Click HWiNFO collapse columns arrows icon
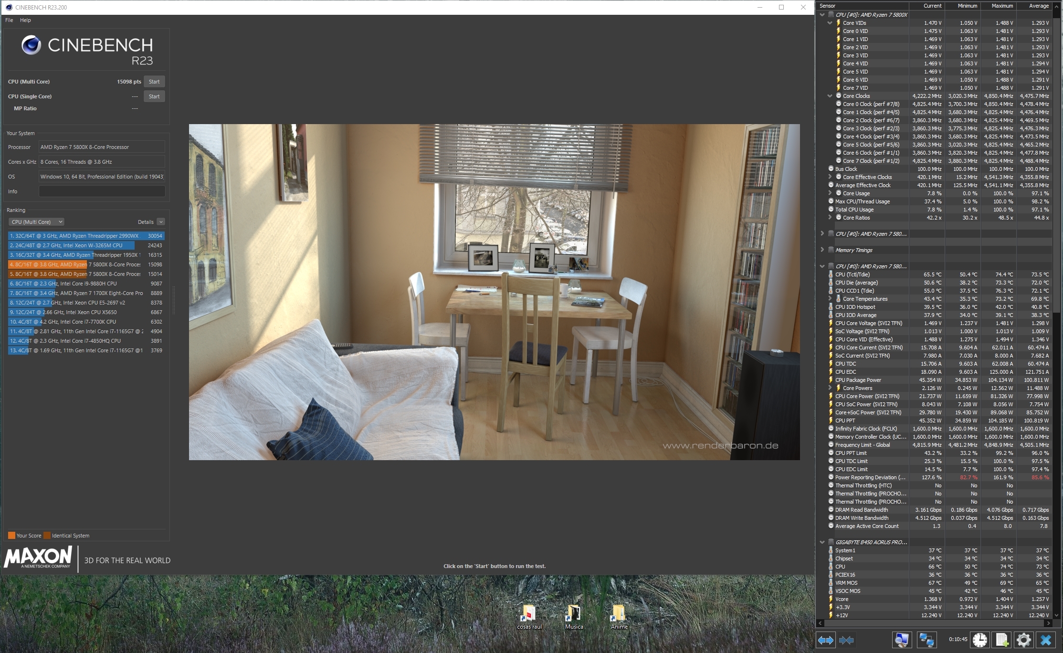1063x653 pixels. [x=846, y=640]
